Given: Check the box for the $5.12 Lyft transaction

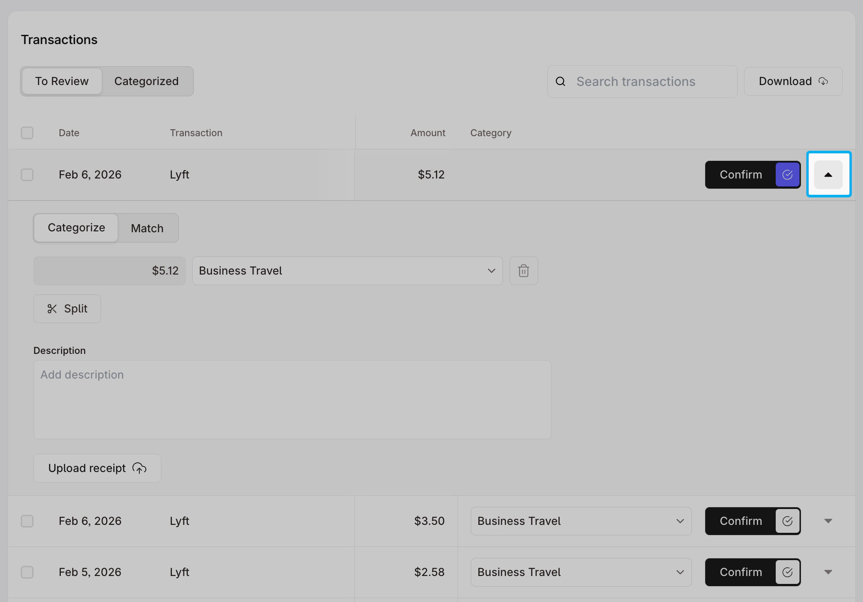Looking at the screenshot, I should 27,175.
